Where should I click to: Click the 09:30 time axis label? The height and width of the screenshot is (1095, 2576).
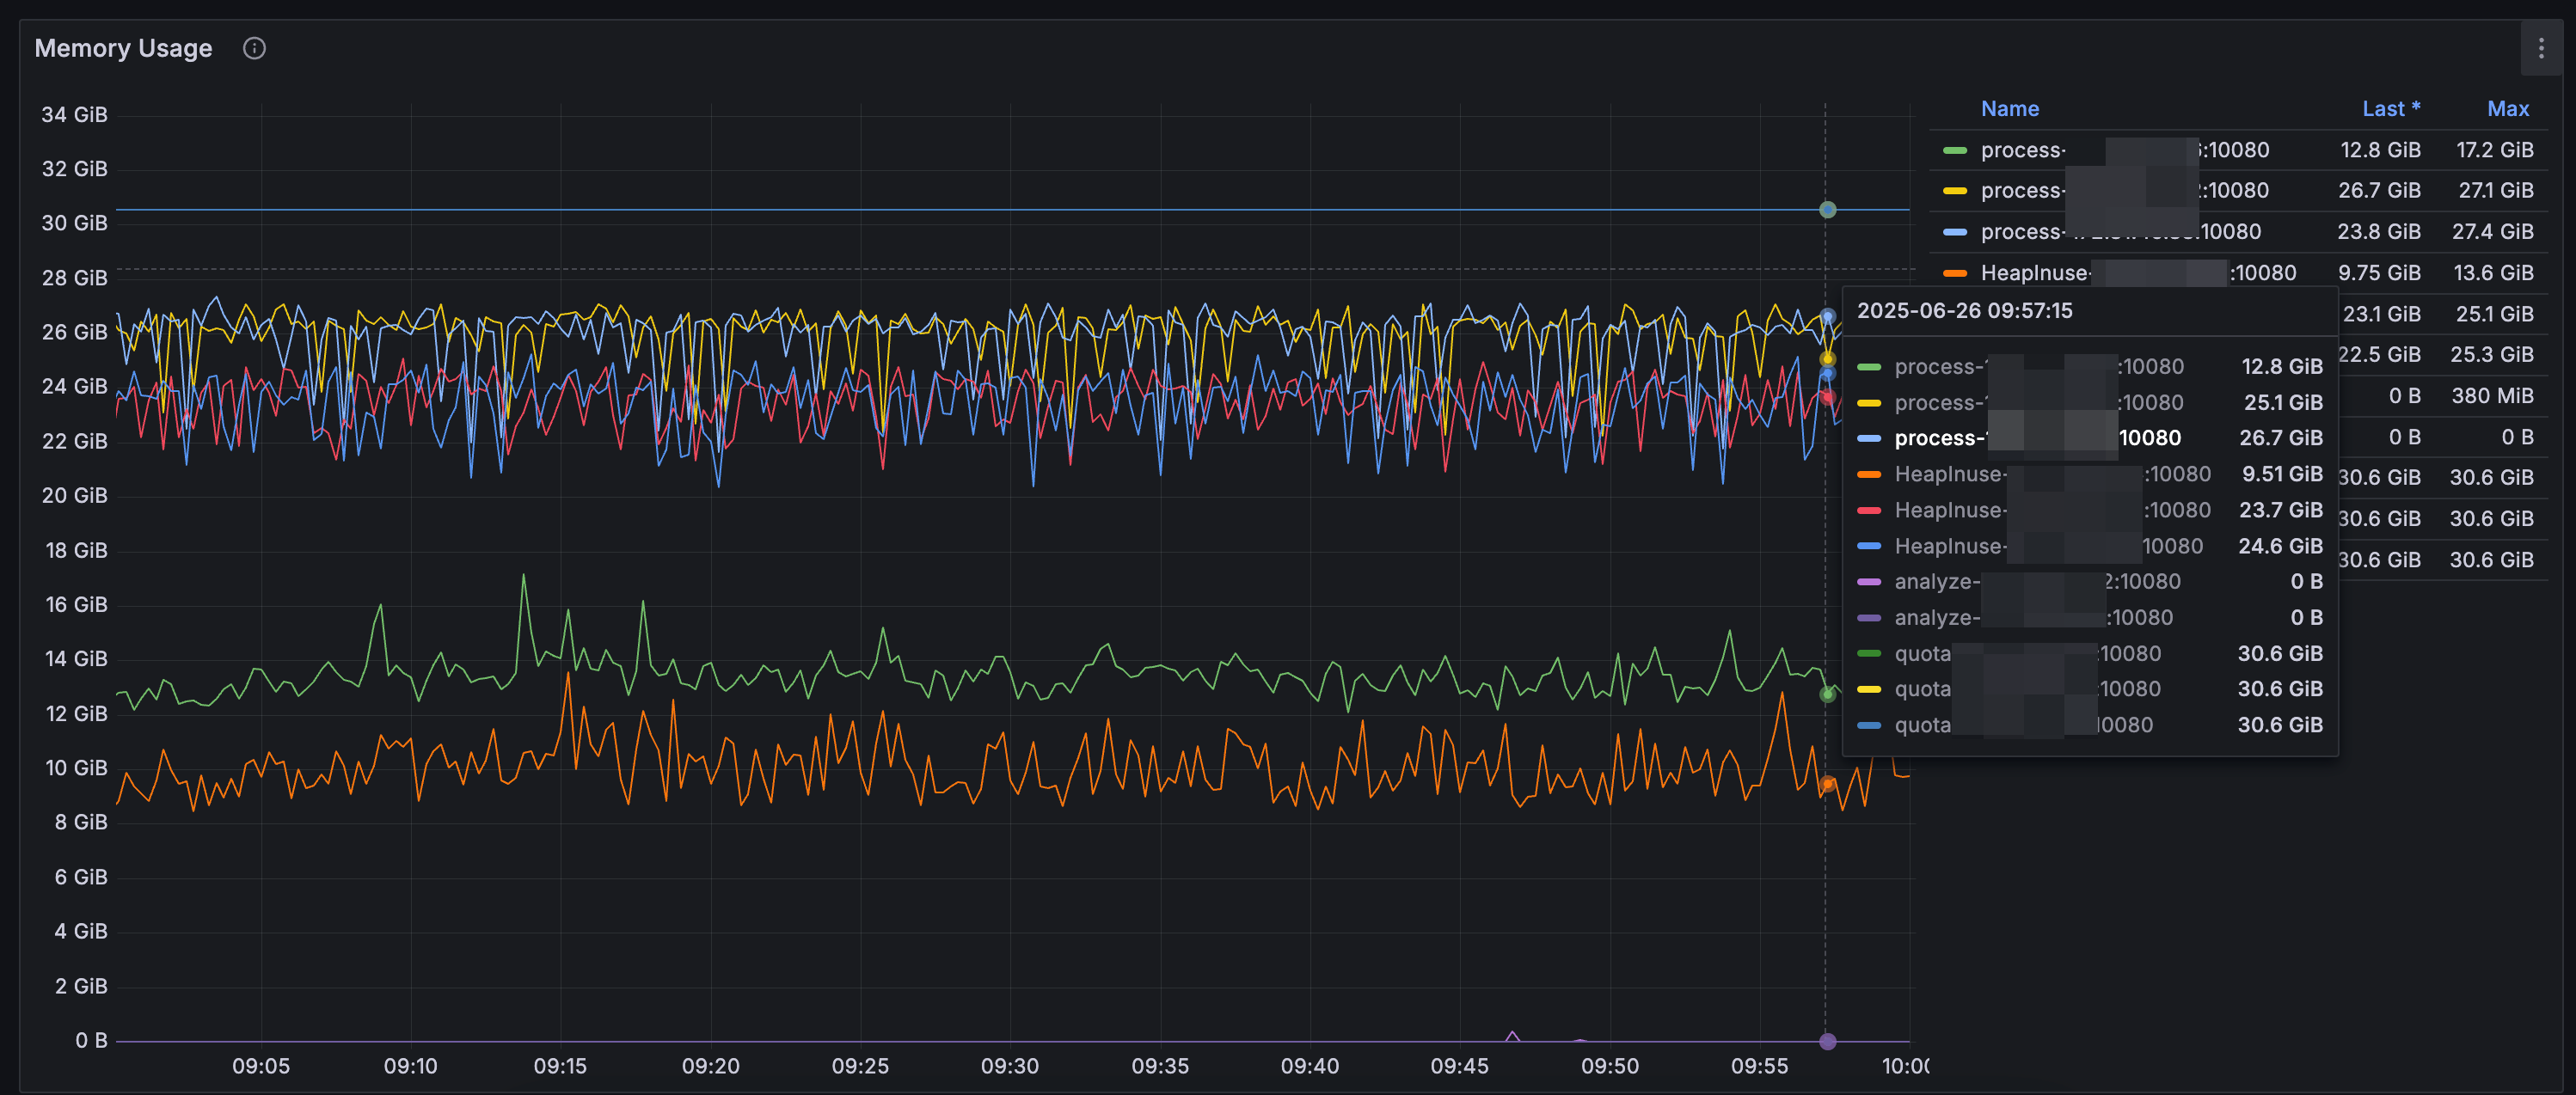pos(1009,1066)
